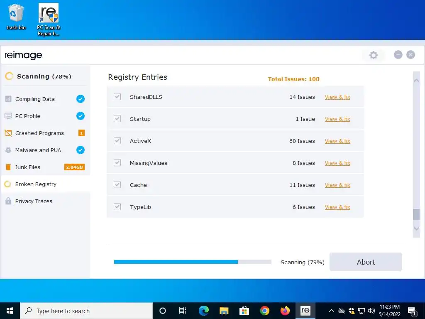
Task: Click the Total Issues: 100 label
Action: (293, 79)
